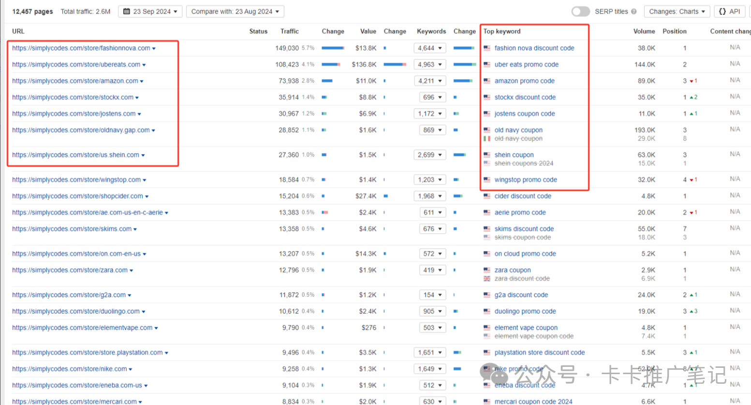
Task: Sort by the Volume column header
Action: (644, 31)
